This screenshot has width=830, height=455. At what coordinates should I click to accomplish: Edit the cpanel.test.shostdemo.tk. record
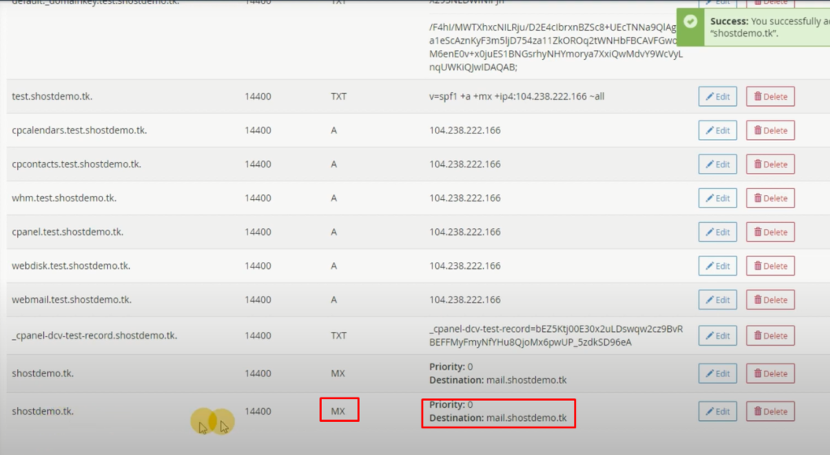click(x=717, y=232)
